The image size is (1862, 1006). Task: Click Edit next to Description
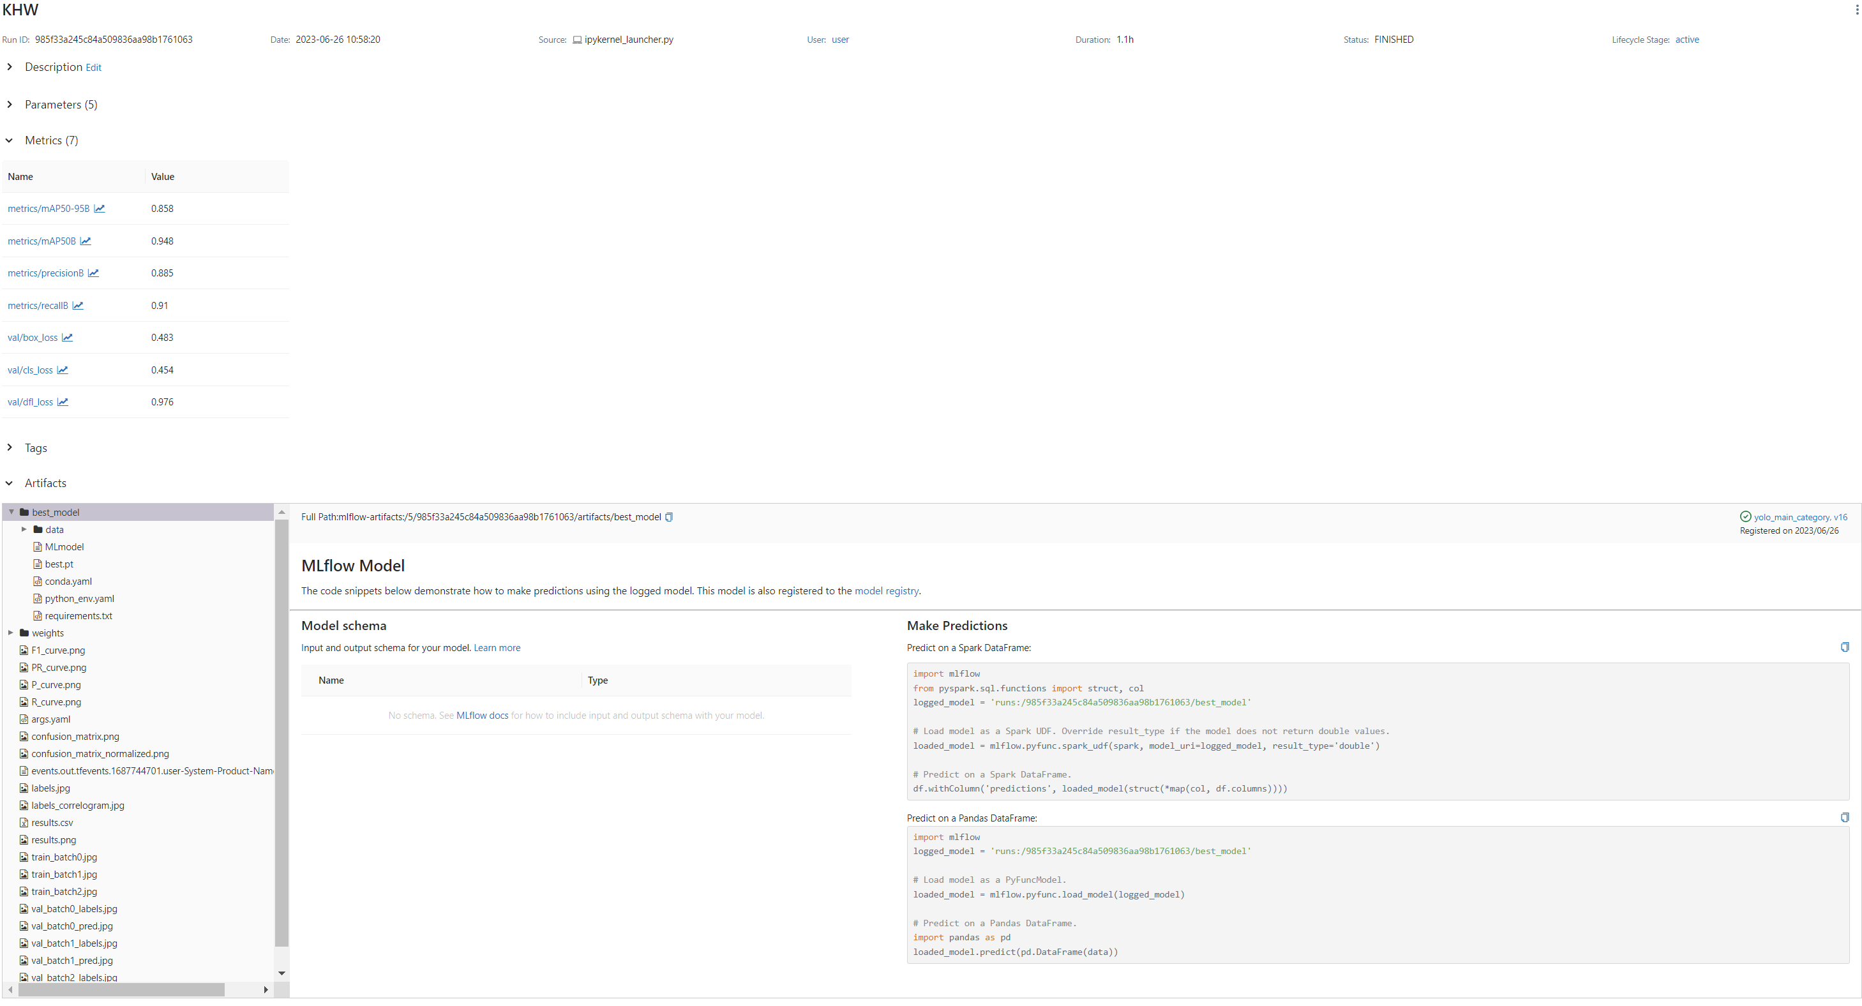pyautogui.click(x=93, y=66)
